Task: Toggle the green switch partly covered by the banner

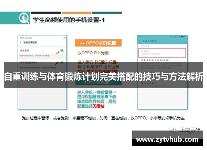Action: coord(63,63)
